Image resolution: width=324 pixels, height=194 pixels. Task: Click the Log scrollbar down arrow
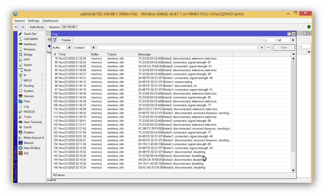pyautogui.click(x=293, y=170)
